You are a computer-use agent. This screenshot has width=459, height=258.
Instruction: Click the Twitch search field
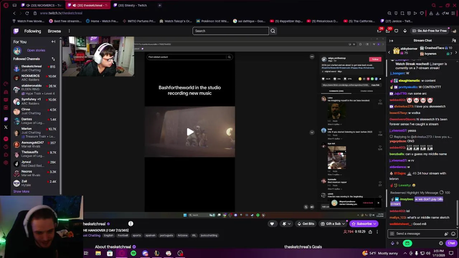[x=230, y=31]
